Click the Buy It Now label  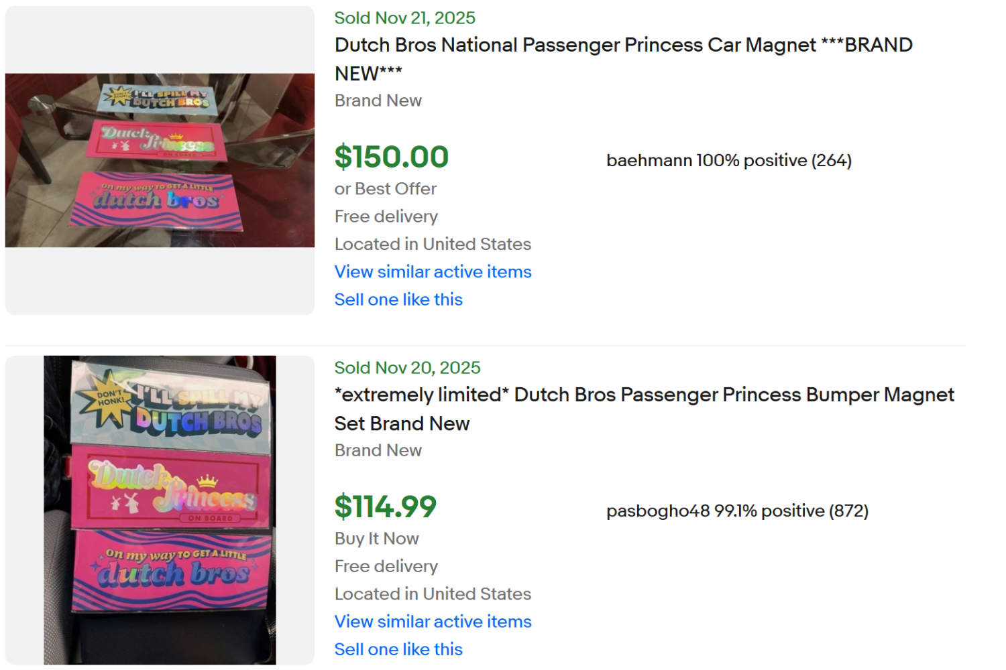pos(376,539)
